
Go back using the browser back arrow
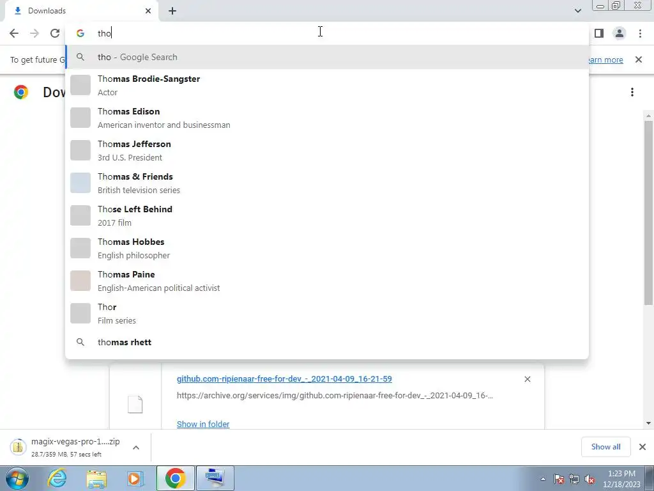[14, 33]
